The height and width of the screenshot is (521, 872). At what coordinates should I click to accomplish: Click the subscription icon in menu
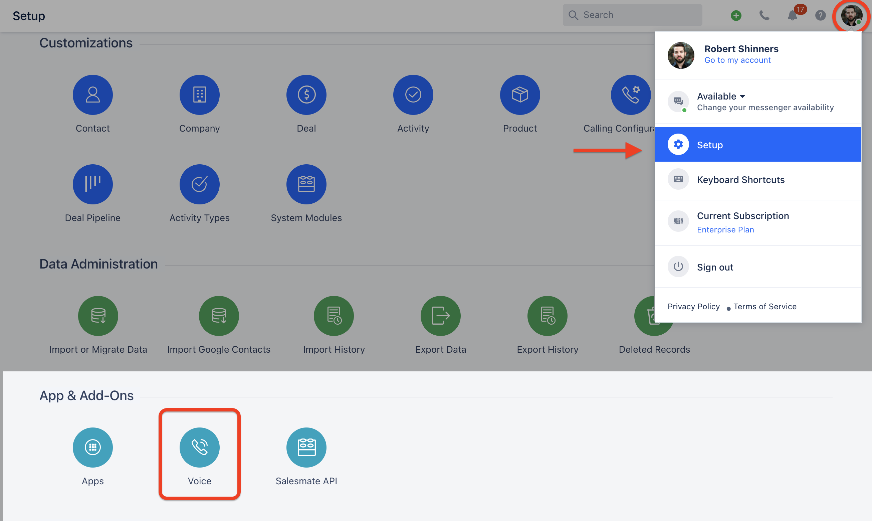pyautogui.click(x=678, y=221)
